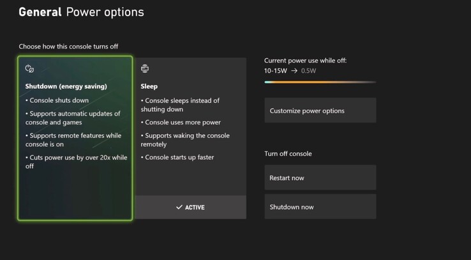Click the ACTIVE status bar under Sleep
471x260 pixels.
(191, 208)
